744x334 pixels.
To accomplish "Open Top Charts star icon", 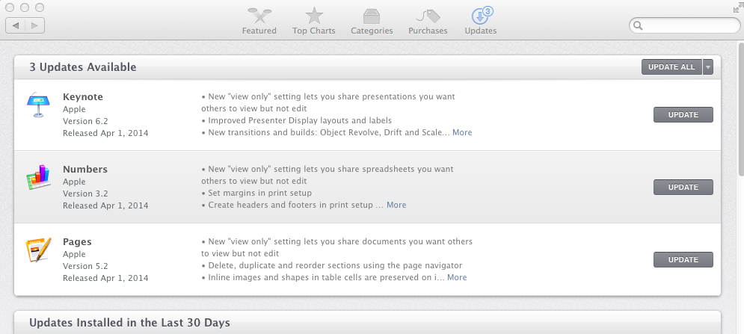I will pos(313,16).
